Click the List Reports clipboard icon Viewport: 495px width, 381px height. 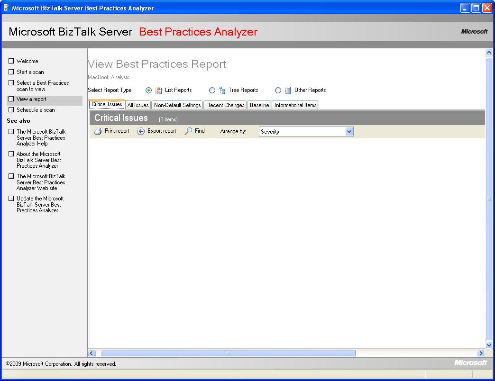tap(158, 91)
